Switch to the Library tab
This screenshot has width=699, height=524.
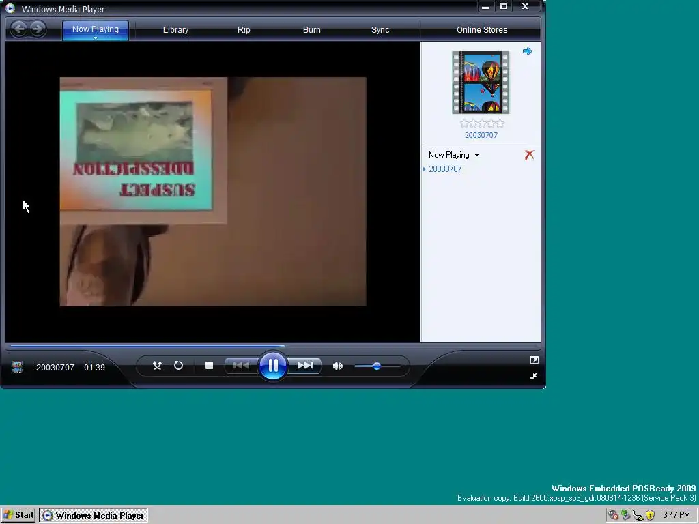coord(175,30)
